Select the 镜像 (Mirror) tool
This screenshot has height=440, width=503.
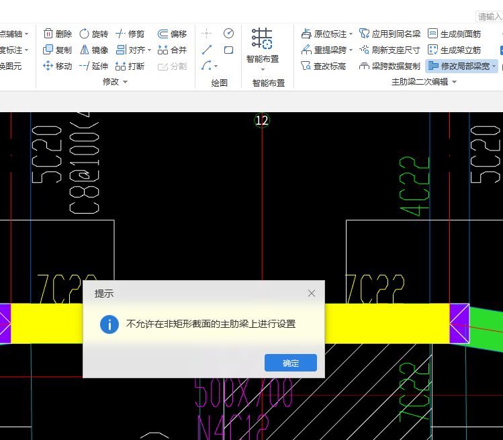click(x=93, y=50)
